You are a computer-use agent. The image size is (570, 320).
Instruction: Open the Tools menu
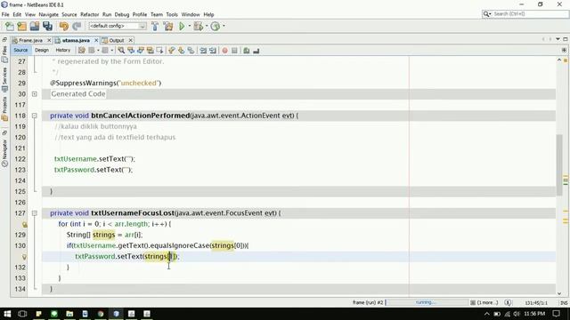172,14
